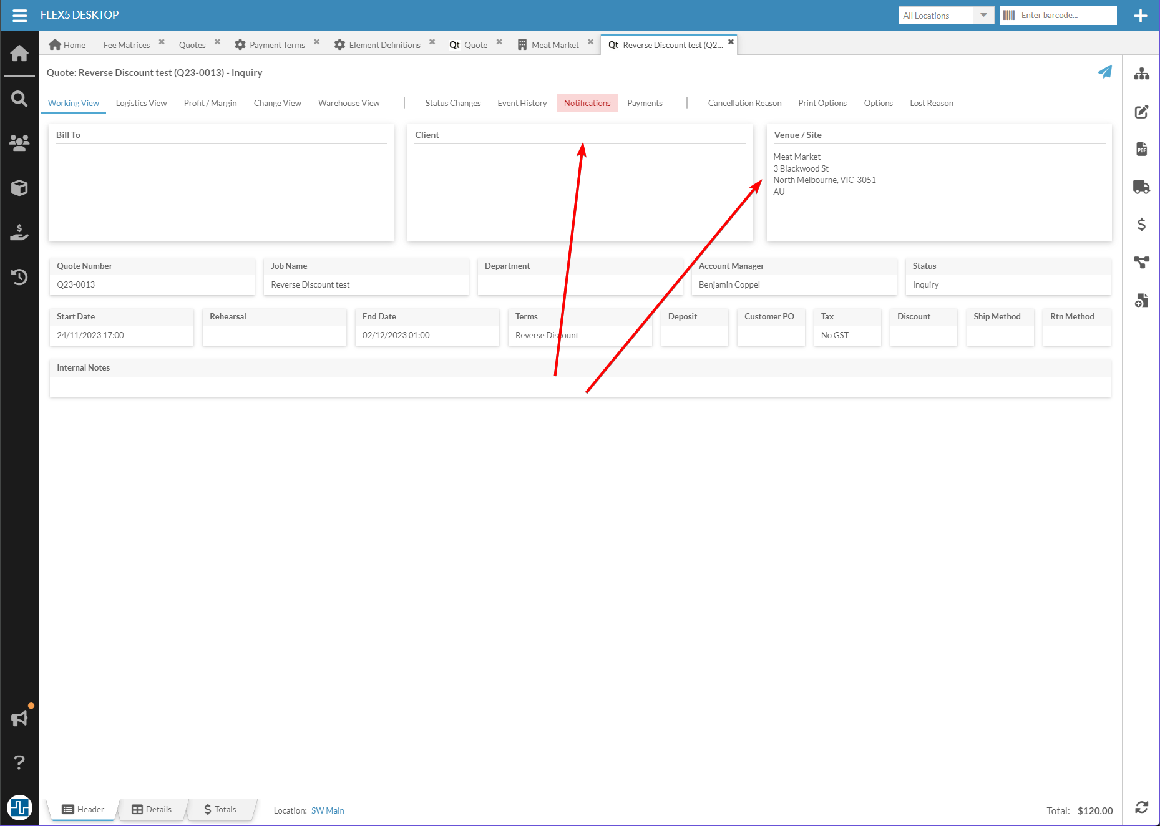The width and height of the screenshot is (1160, 826).
Task: Click the dollar sign icon in right toolbar
Action: (1141, 225)
